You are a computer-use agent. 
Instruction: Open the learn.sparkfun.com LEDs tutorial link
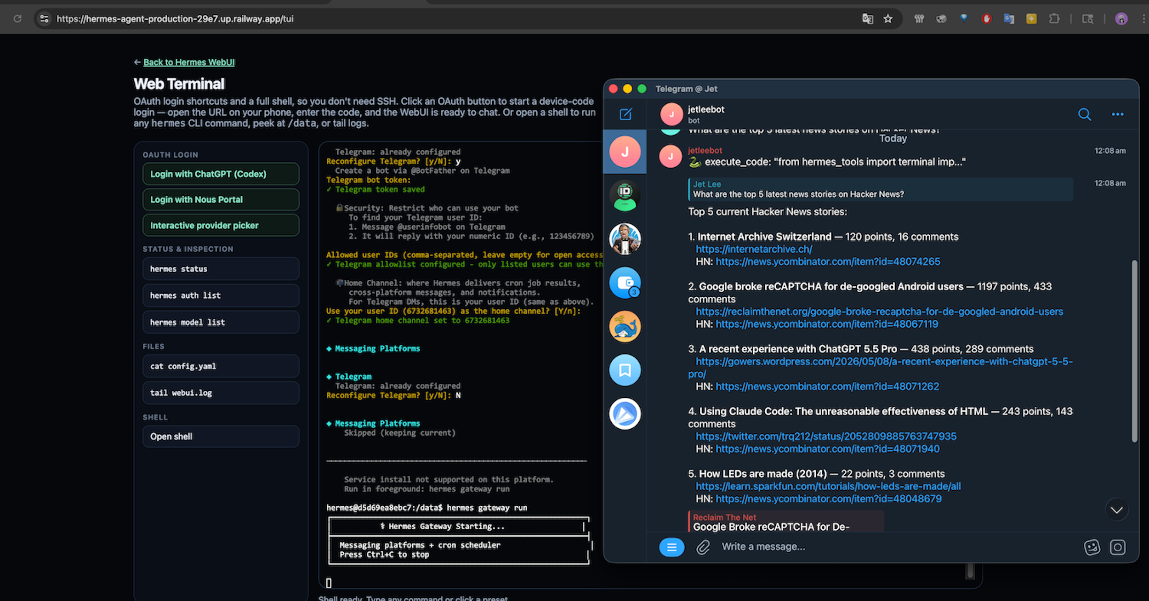(828, 486)
